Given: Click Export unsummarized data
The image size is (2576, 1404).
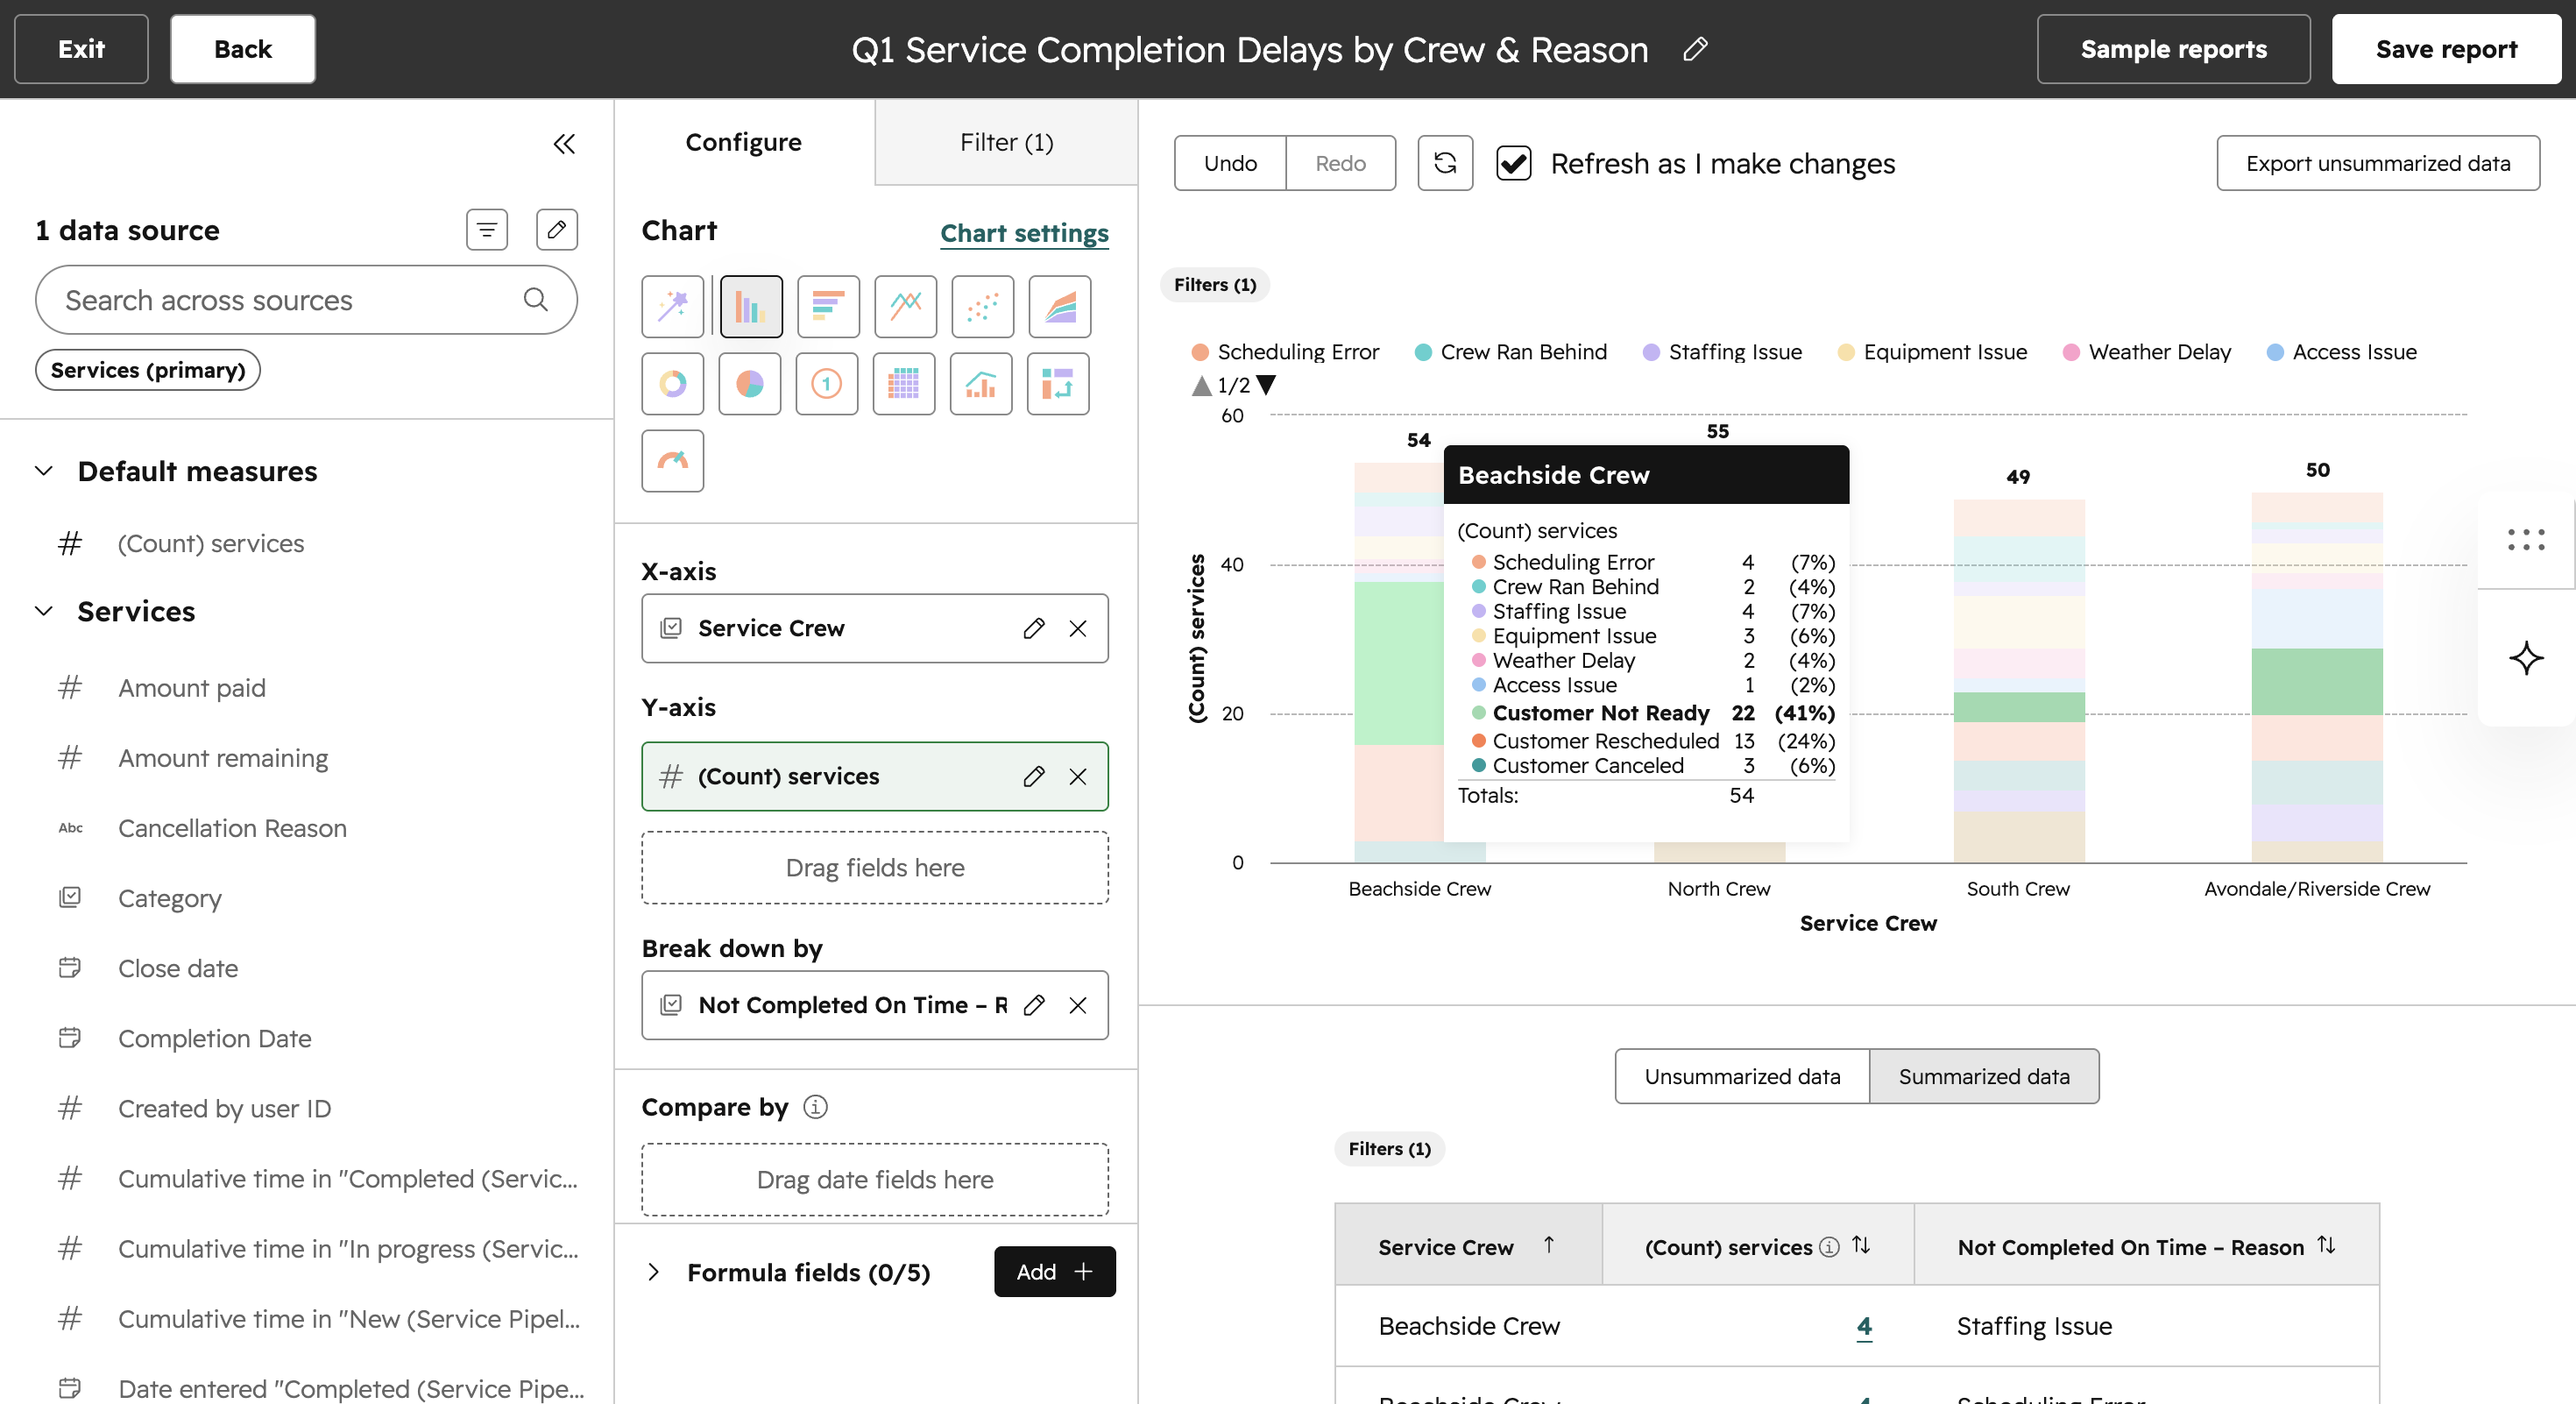Looking at the screenshot, I should [2379, 163].
